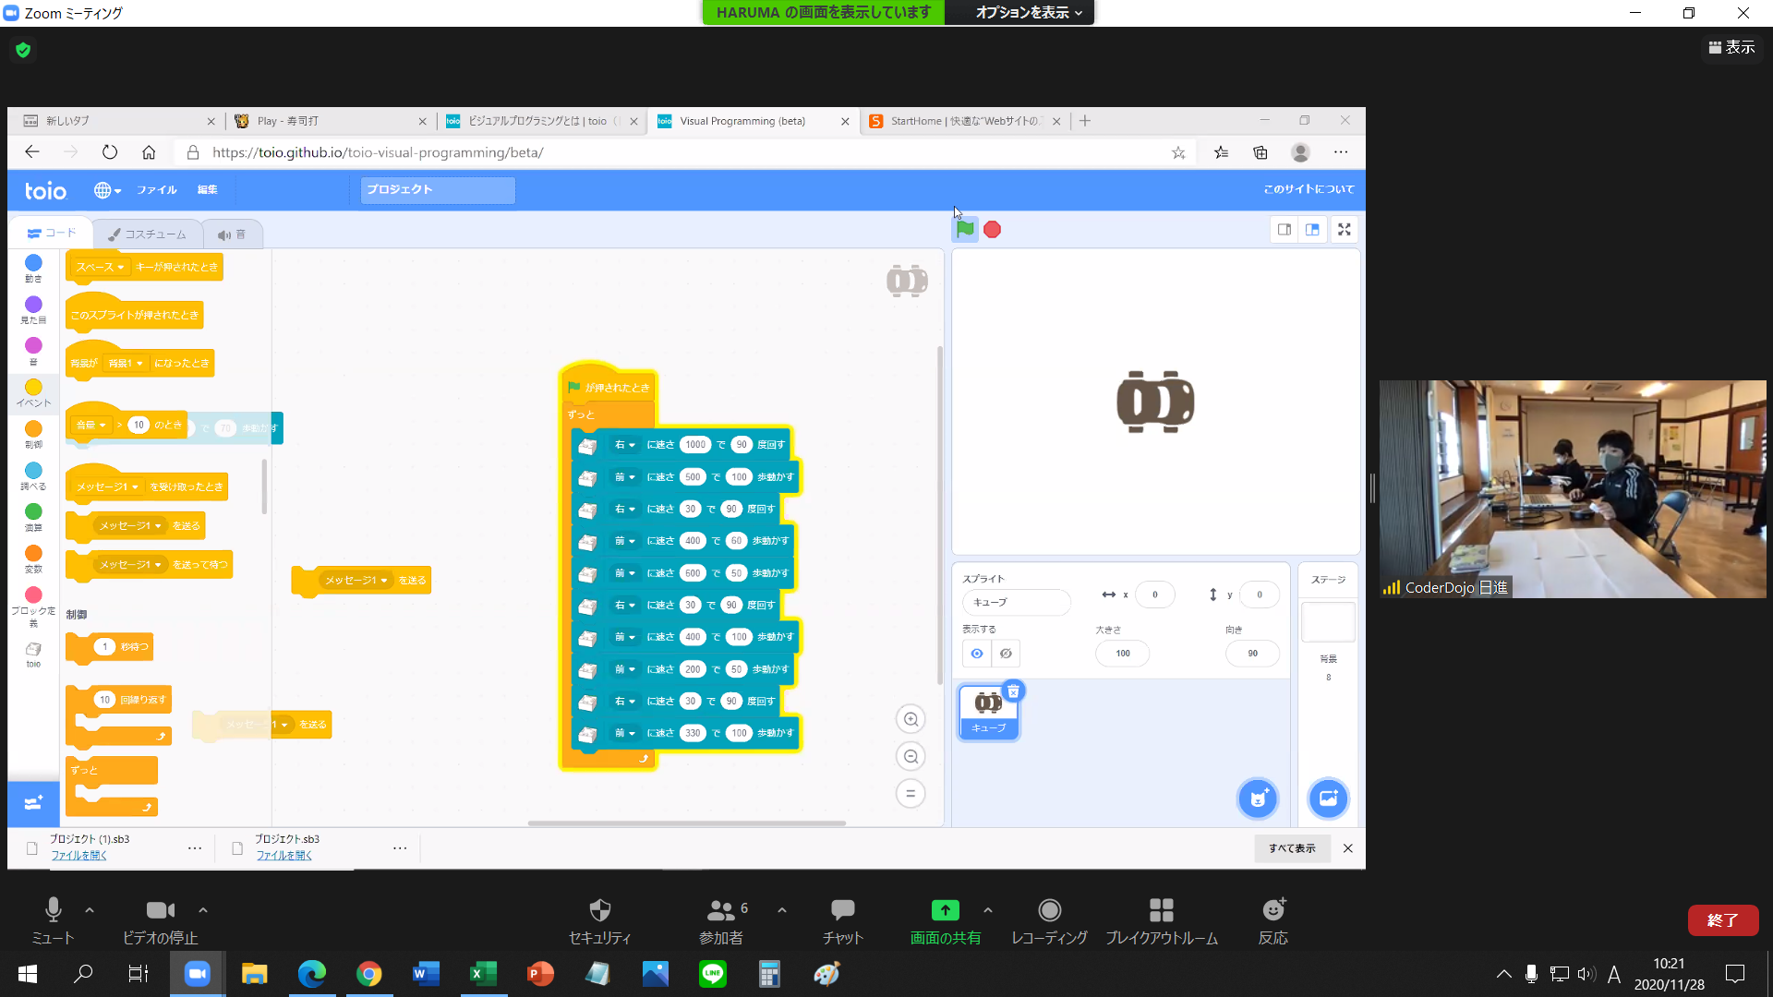Select the イベント orange category circle
This screenshot has height=997, width=1773.
[x=33, y=388]
